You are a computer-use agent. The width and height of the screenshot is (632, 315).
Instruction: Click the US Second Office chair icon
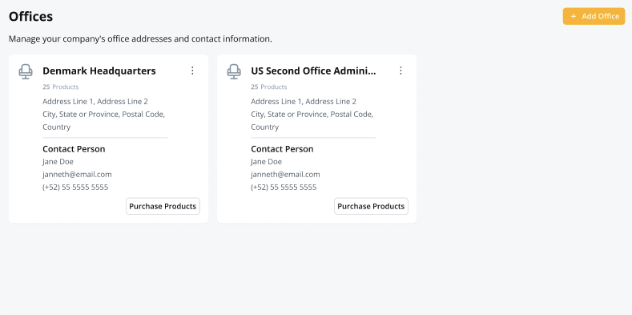click(x=234, y=72)
